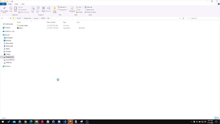Switch to the Share ribbon tab
Viewport: 220px width, 124px height.
16,4
